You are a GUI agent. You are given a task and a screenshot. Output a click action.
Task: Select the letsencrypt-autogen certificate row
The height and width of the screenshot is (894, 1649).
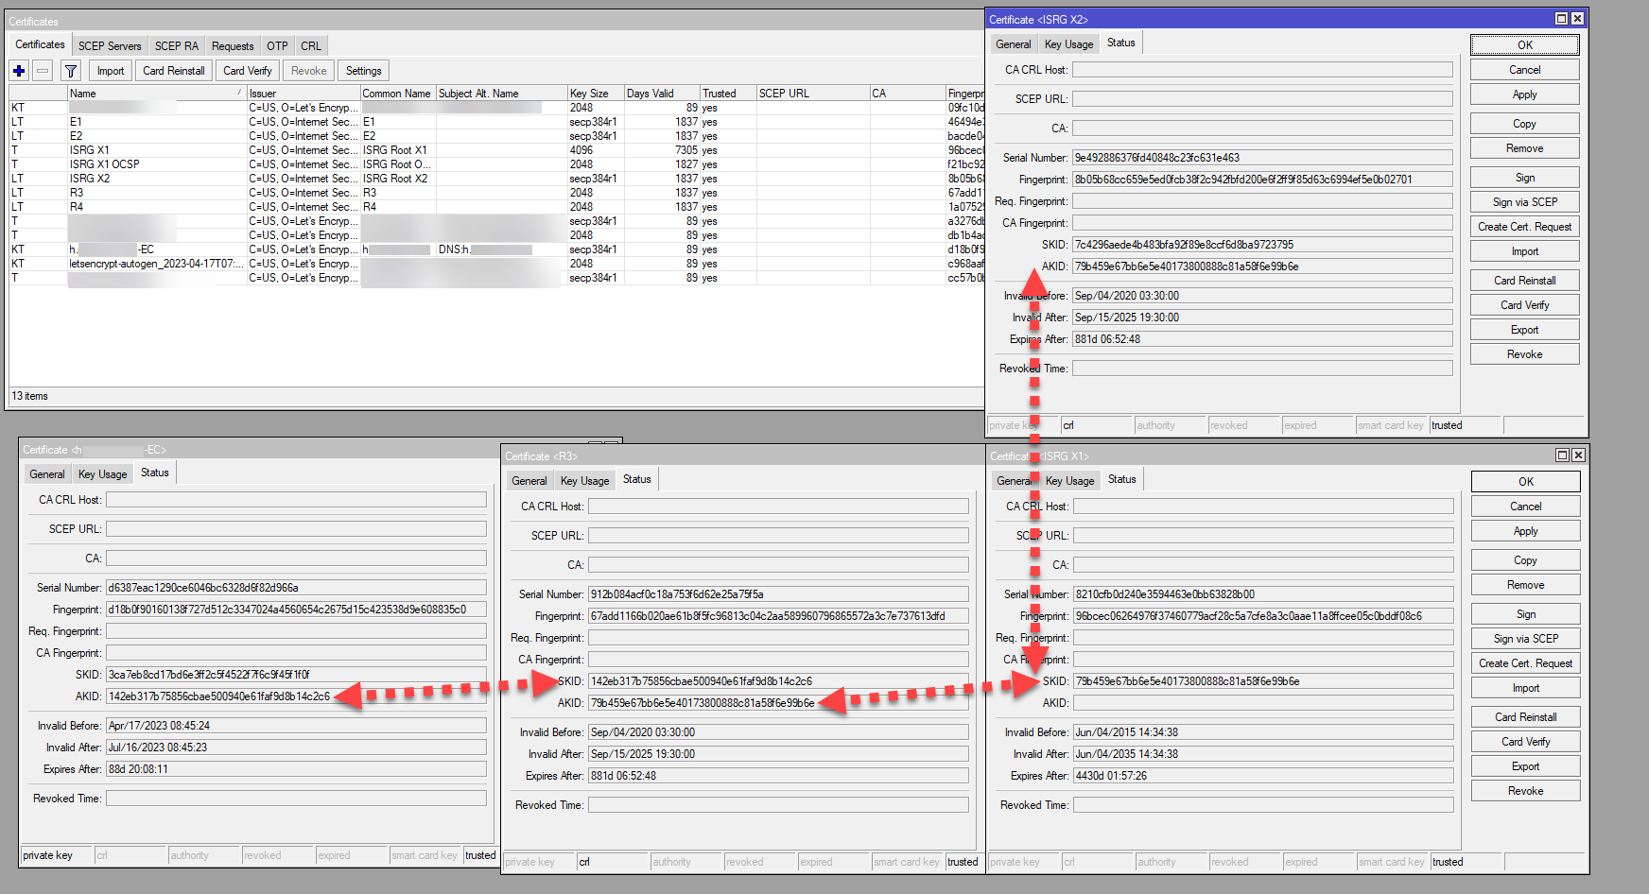click(496, 264)
